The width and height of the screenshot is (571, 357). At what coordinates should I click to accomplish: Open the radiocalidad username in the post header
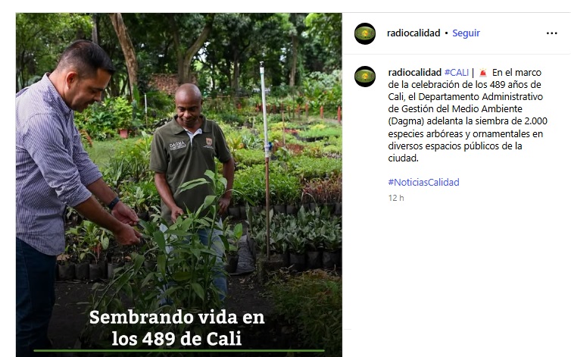coord(413,33)
